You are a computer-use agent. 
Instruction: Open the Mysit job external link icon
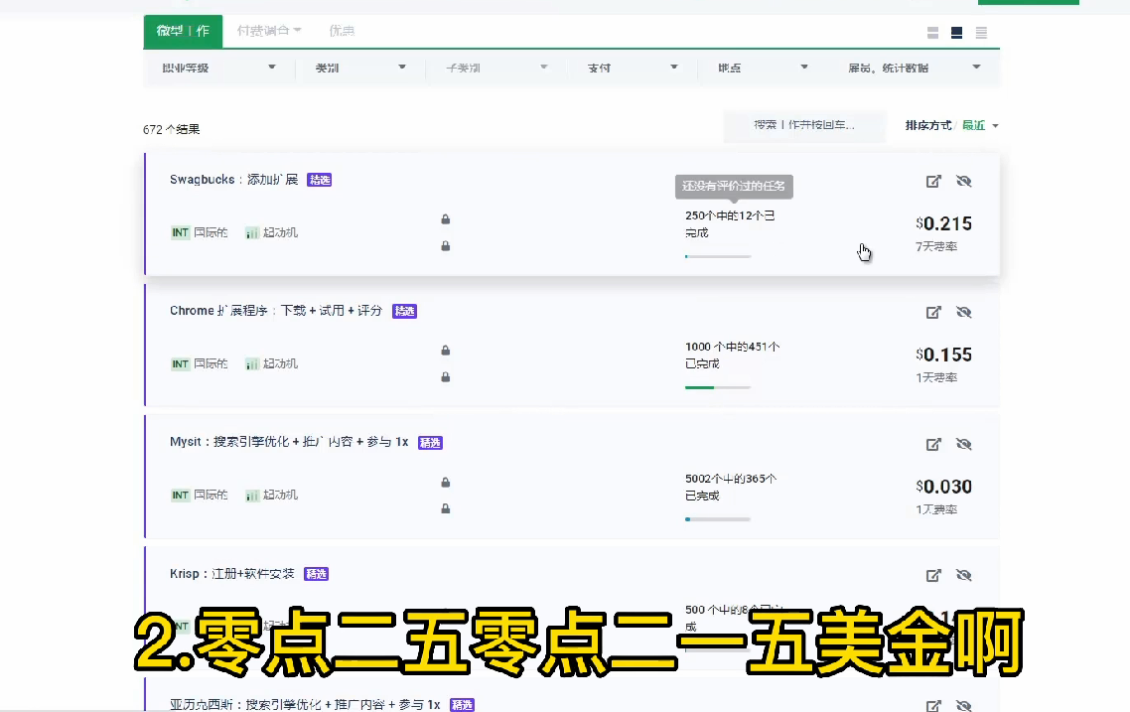pos(933,444)
